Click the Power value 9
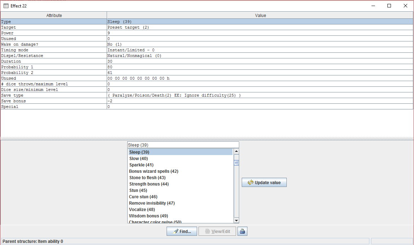The width and height of the screenshot is (414, 245). 260,33
